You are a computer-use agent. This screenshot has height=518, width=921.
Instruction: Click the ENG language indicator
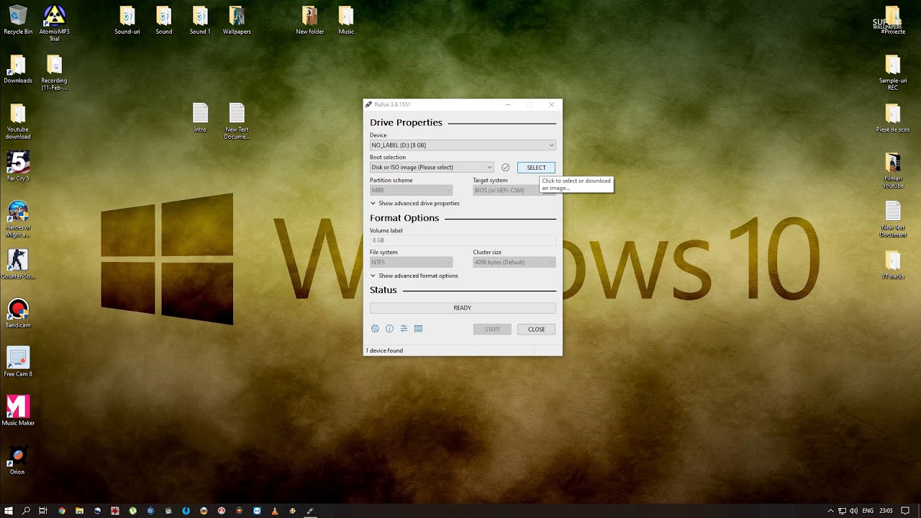click(x=868, y=511)
